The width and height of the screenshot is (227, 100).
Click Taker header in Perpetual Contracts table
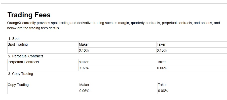point(192,62)
